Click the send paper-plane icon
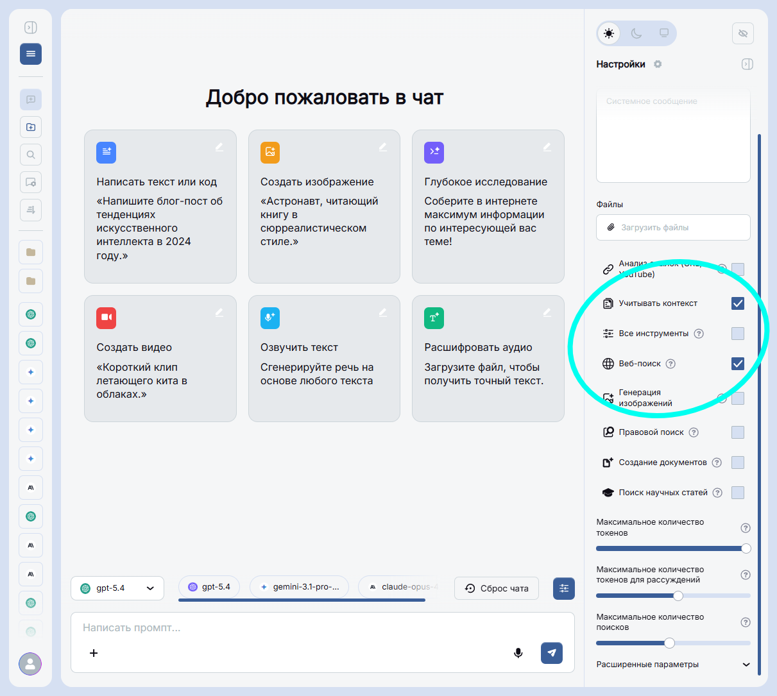Viewport: 777px width, 696px height. pos(551,653)
